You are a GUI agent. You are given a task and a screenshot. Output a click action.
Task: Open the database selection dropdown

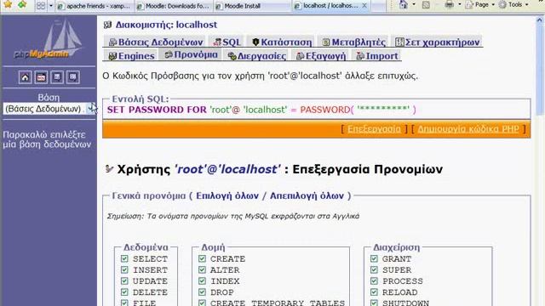[49, 109]
